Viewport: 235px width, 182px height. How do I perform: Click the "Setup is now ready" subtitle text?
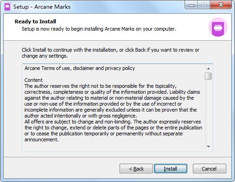pyautogui.click(x=99, y=29)
